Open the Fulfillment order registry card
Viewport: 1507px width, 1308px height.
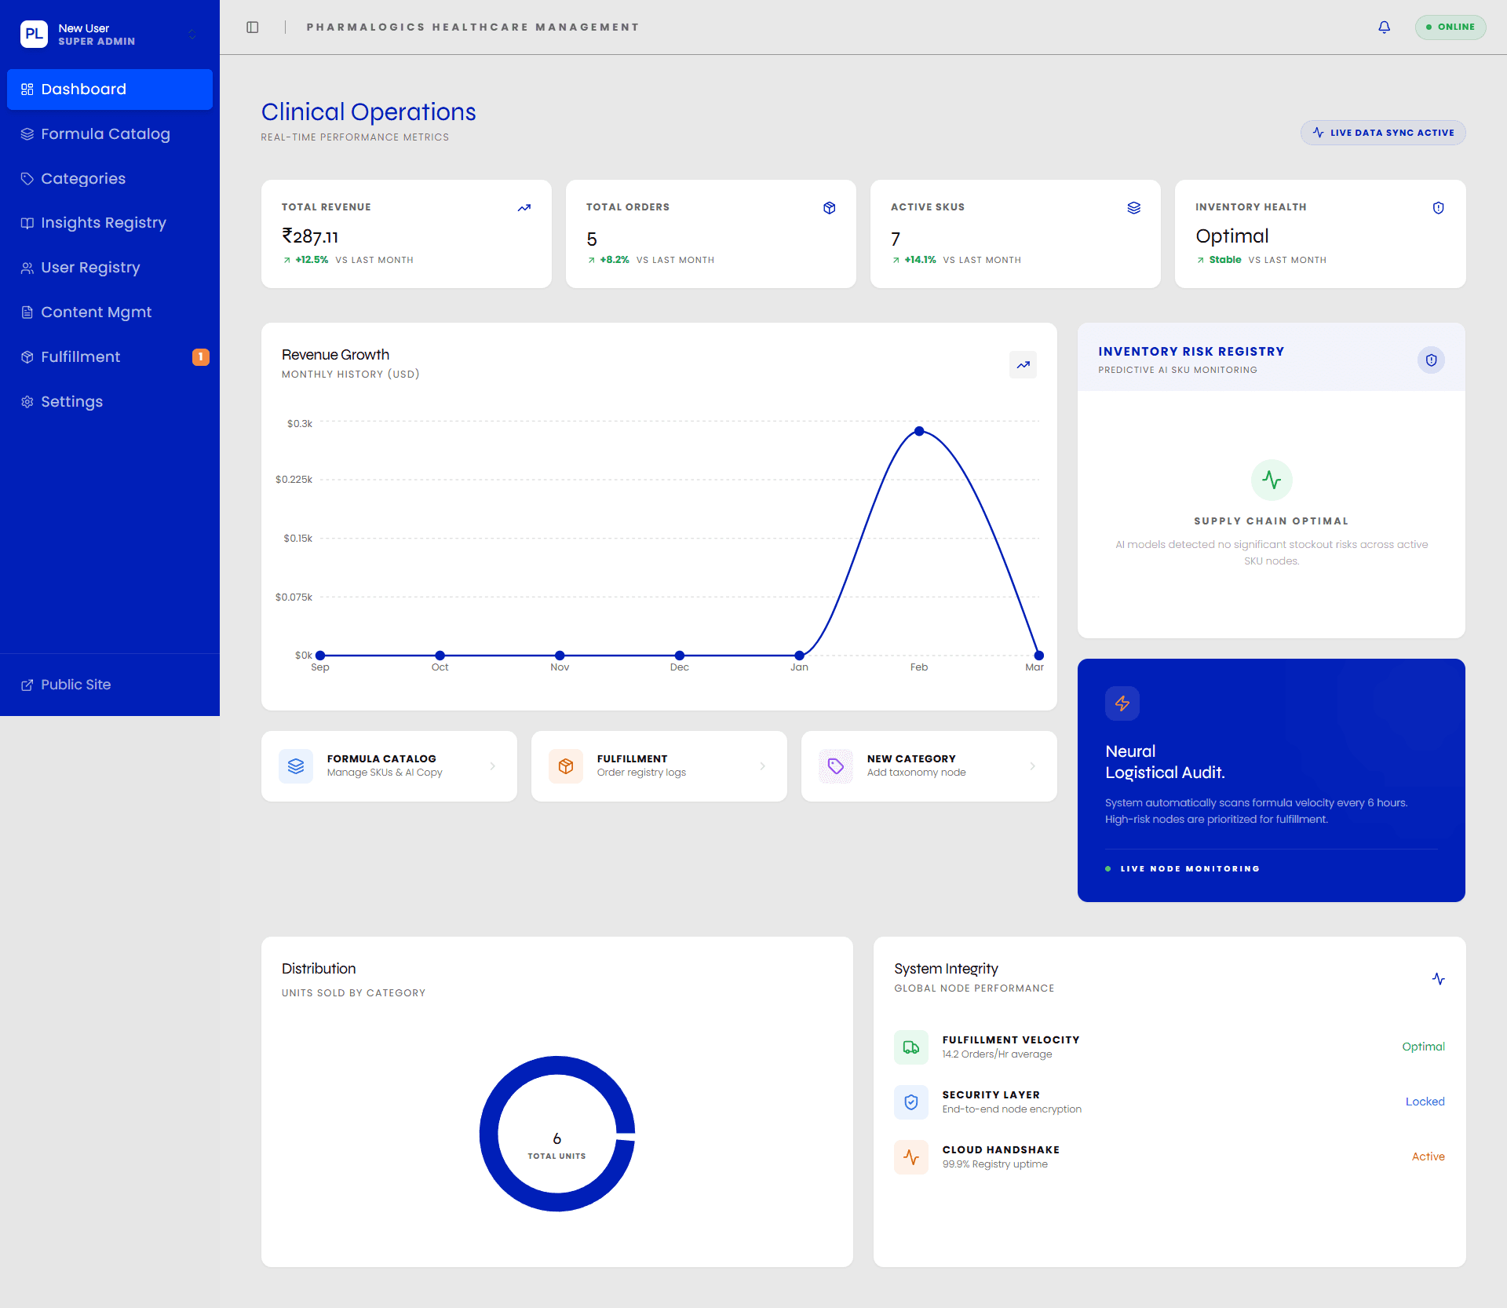coord(659,766)
